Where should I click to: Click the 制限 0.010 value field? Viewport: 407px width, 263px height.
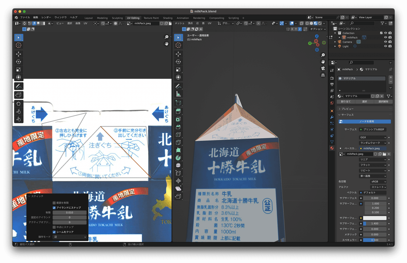(70, 213)
